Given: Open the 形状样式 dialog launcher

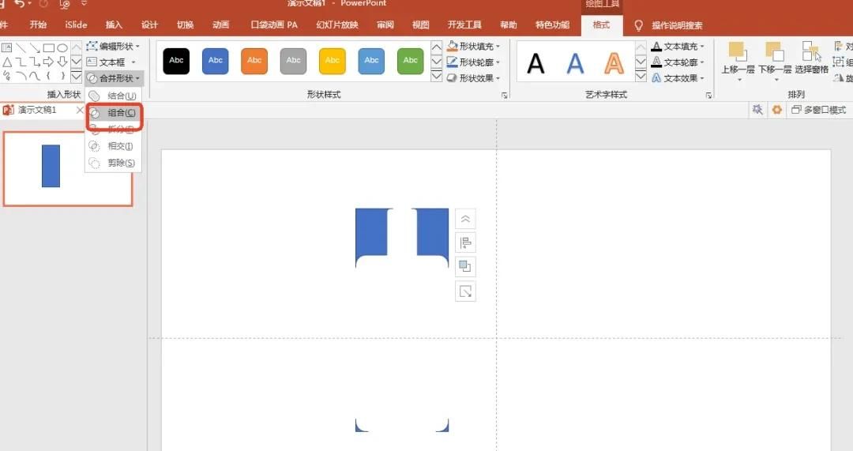Looking at the screenshot, I should tap(504, 96).
